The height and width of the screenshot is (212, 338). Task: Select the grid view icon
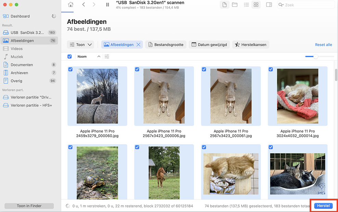click(x=256, y=5)
